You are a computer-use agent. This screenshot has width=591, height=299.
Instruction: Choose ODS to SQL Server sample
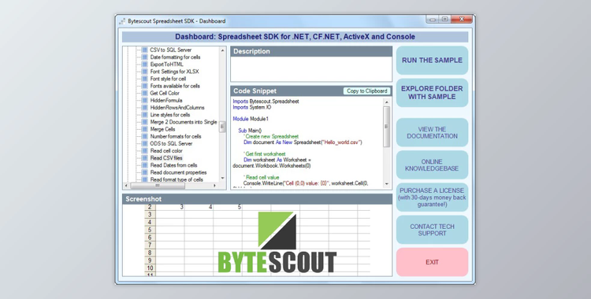point(171,143)
